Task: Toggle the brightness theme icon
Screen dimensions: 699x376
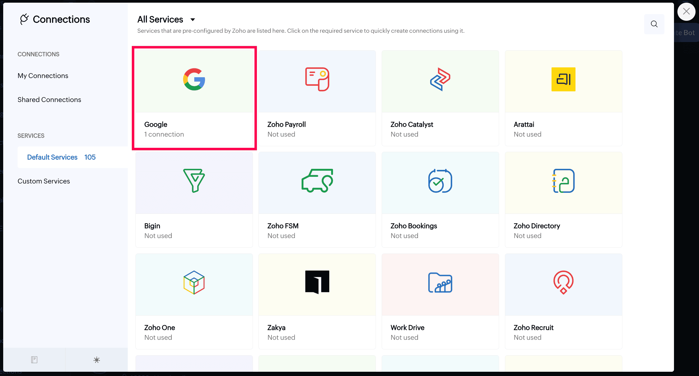Action: pyautogui.click(x=97, y=360)
